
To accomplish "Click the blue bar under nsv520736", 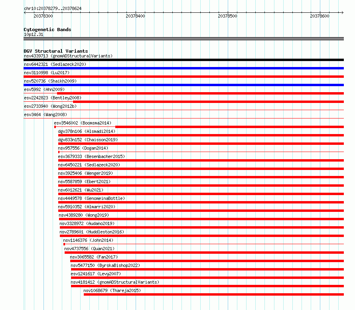I will pos(183,85).
